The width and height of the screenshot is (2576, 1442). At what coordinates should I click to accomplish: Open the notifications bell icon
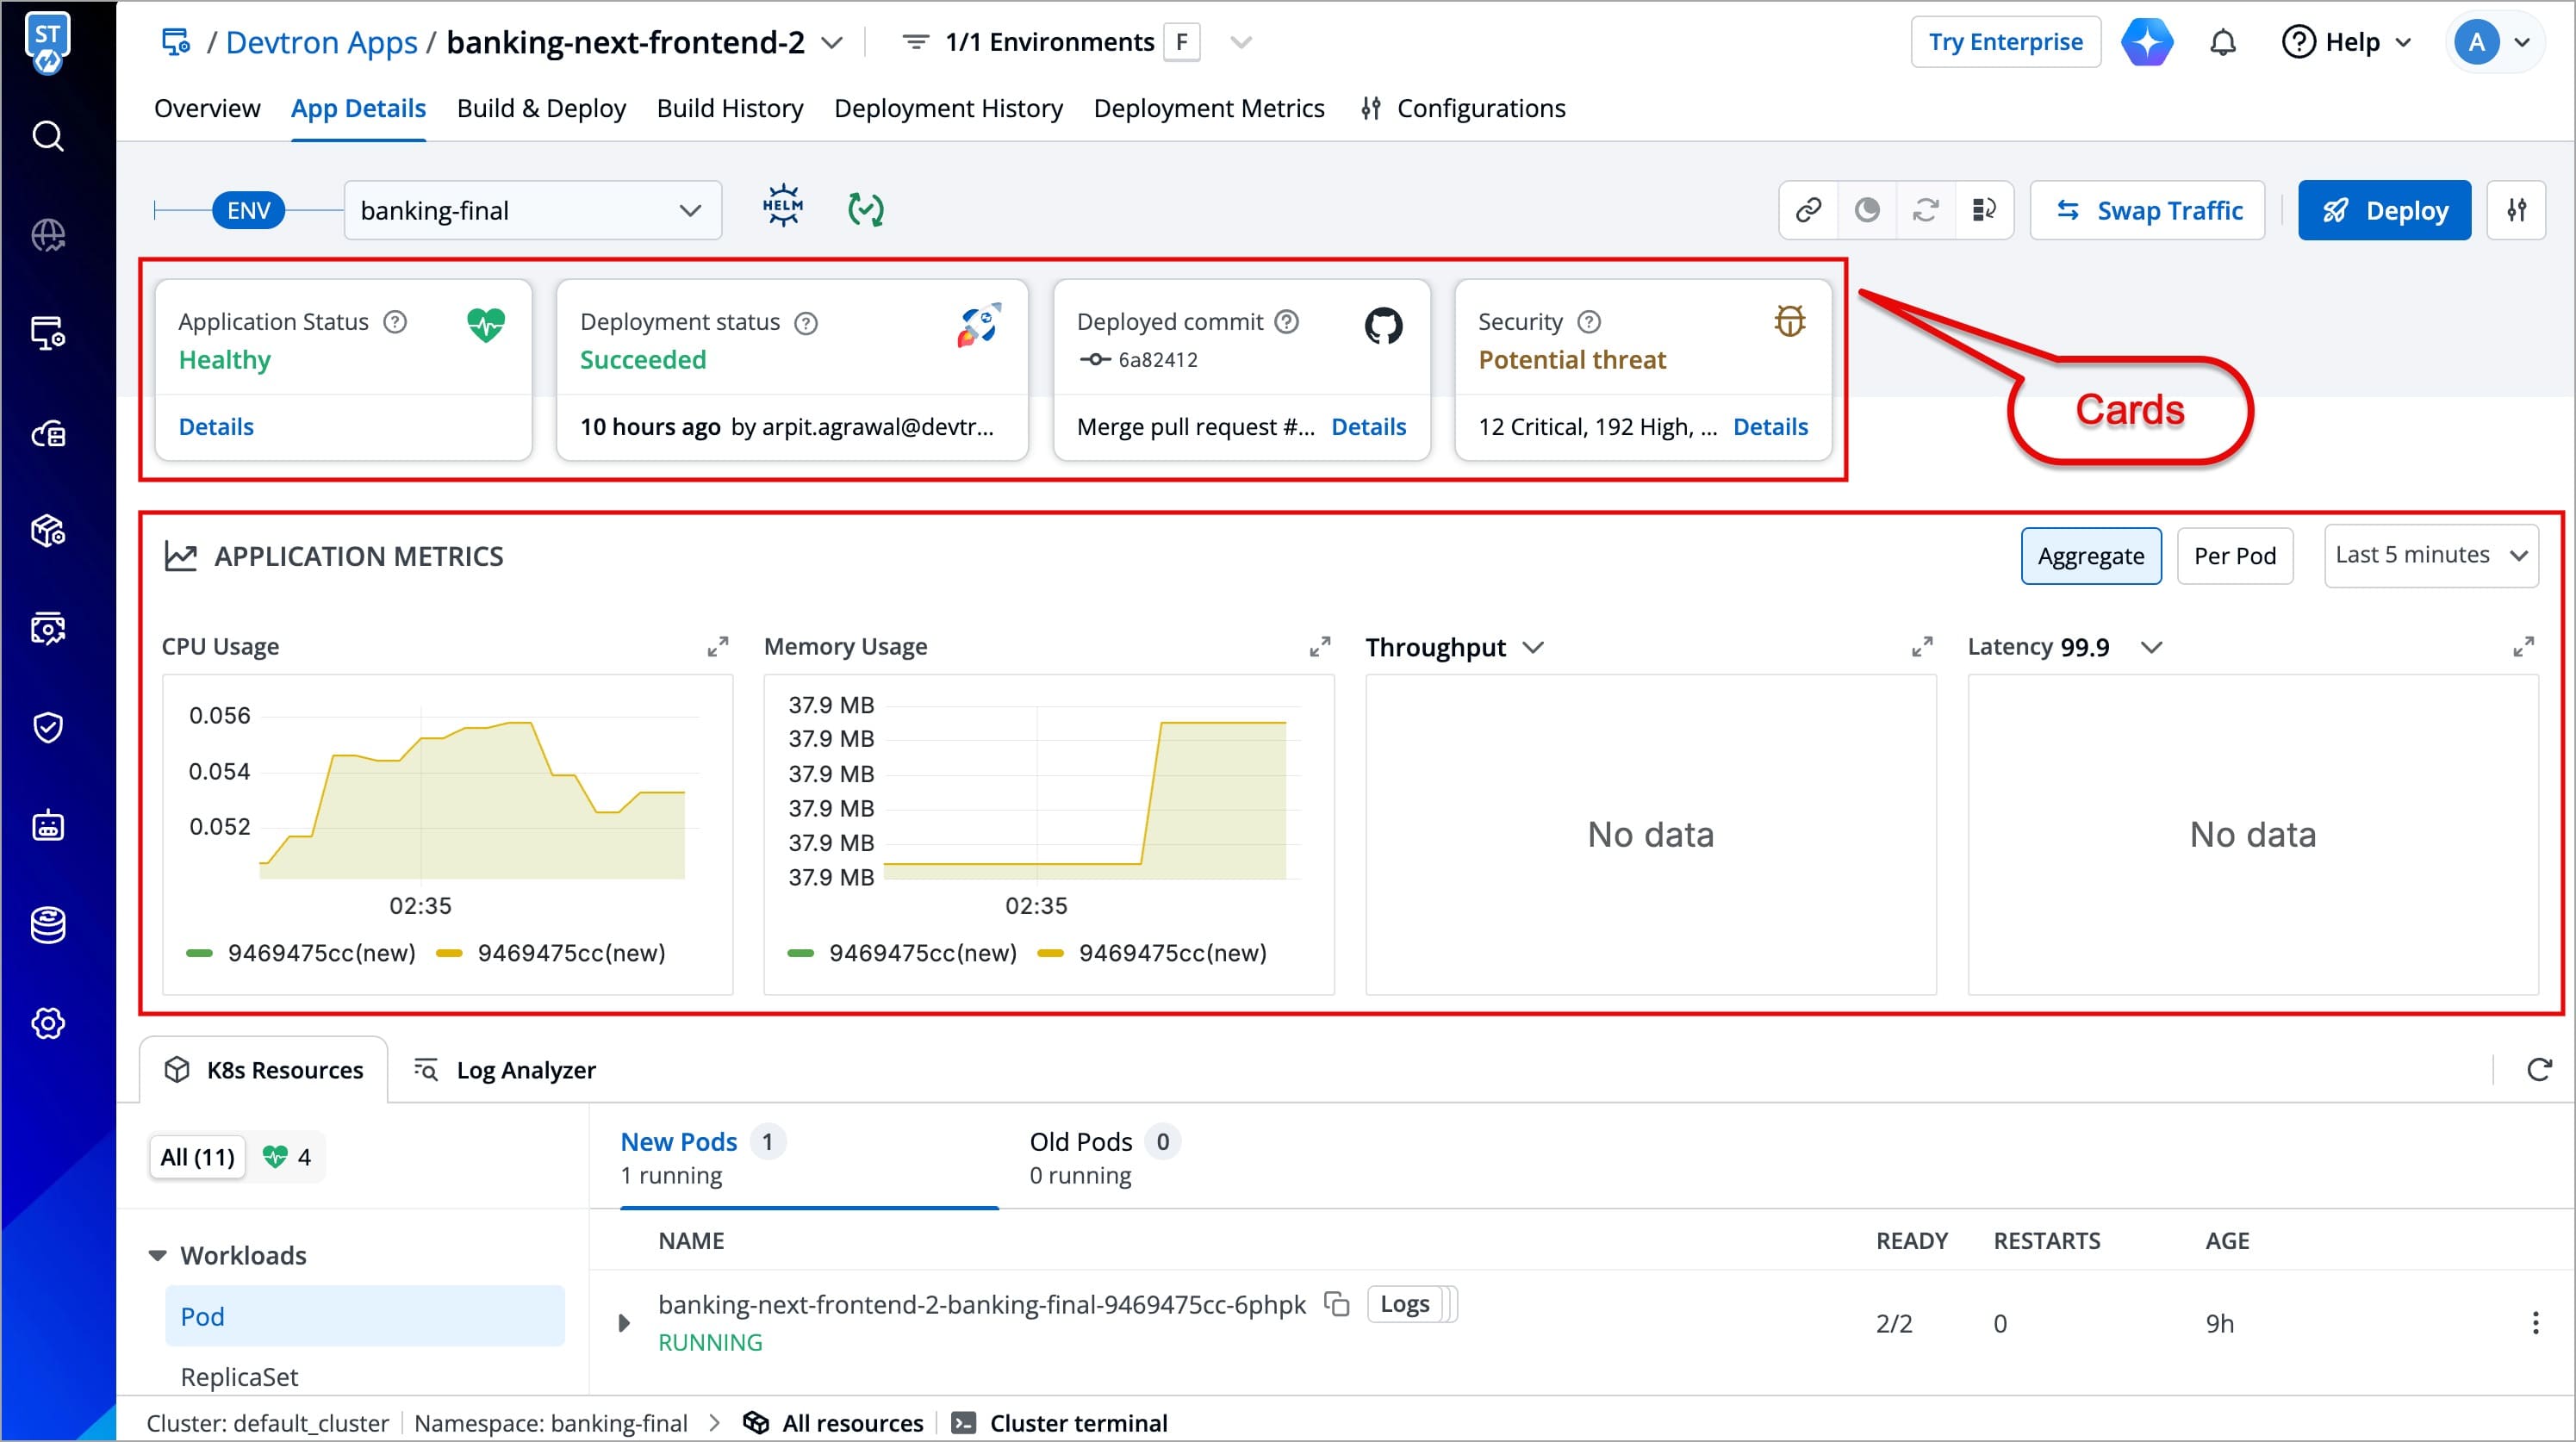pyautogui.click(x=2222, y=43)
